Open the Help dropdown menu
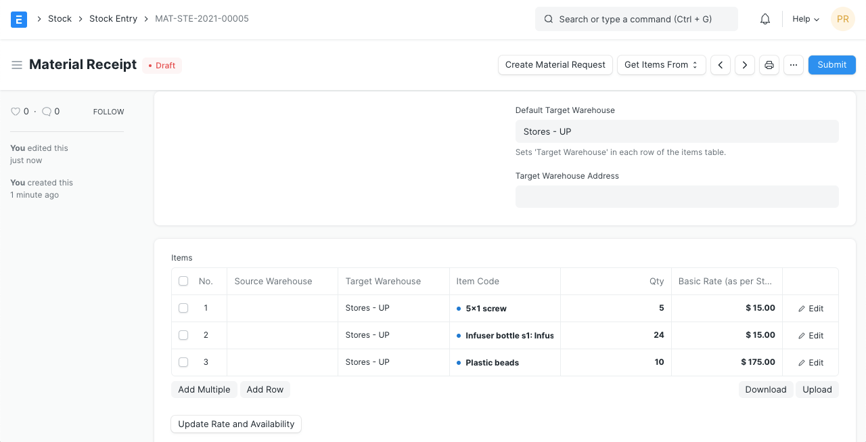Image resolution: width=866 pixels, height=442 pixels. tap(806, 19)
